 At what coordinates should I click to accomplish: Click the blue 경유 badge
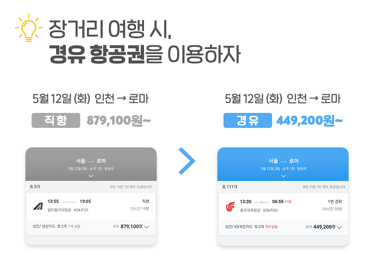(x=248, y=120)
